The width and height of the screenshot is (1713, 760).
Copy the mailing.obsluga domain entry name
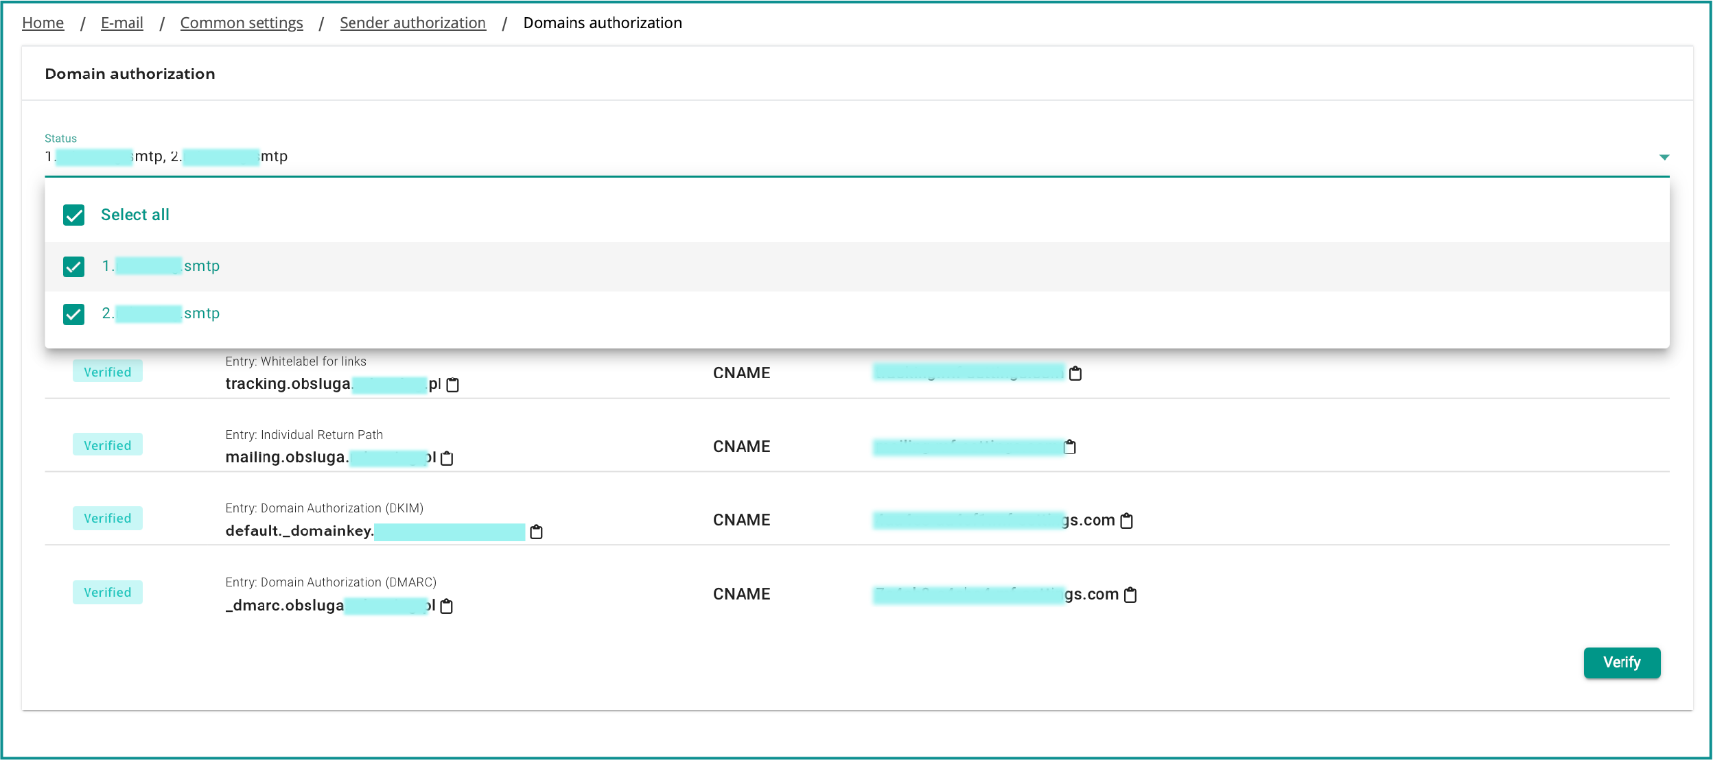click(x=447, y=458)
